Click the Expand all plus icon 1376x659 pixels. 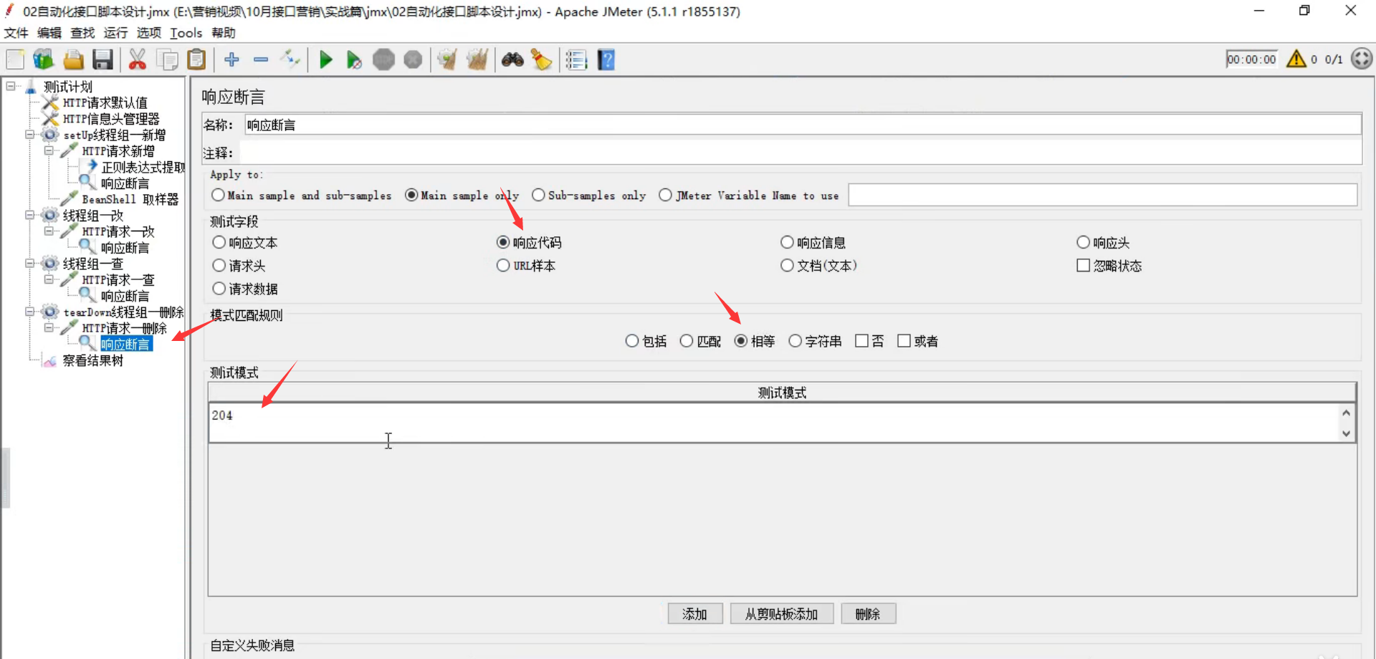[231, 59]
